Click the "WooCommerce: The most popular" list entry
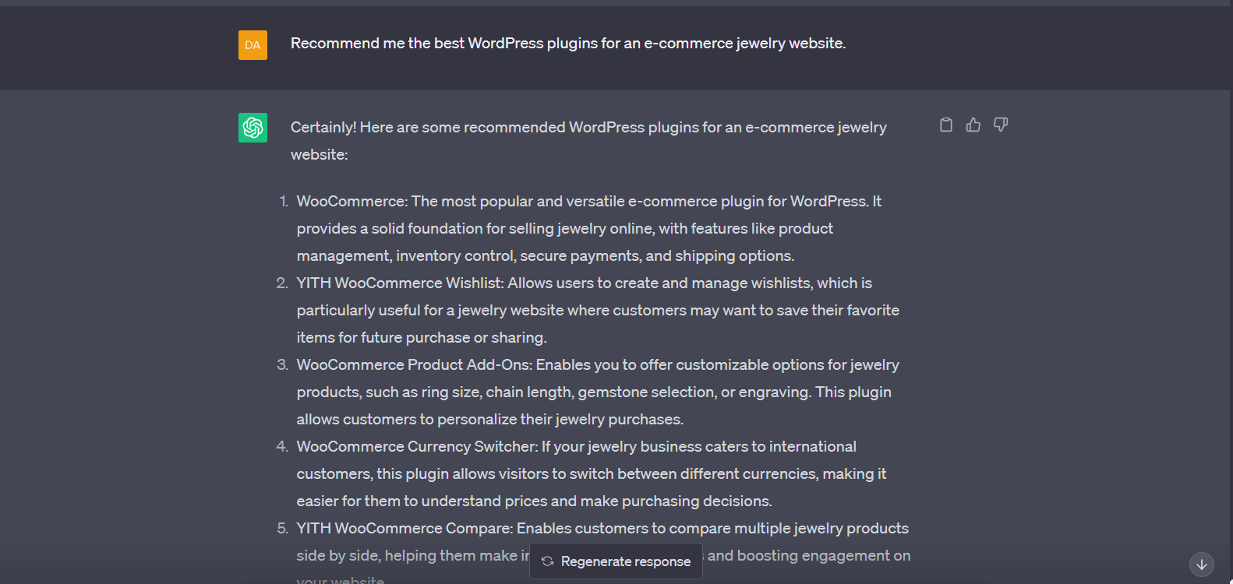The image size is (1233, 584). click(588, 202)
